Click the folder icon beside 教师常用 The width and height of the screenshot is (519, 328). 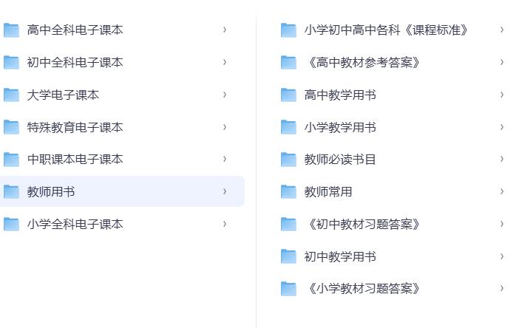[288, 191]
